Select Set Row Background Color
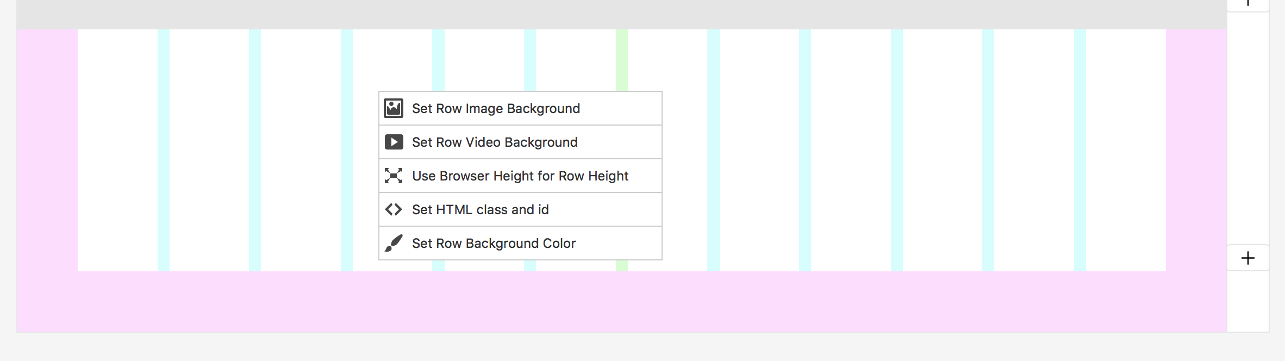 (494, 244)
